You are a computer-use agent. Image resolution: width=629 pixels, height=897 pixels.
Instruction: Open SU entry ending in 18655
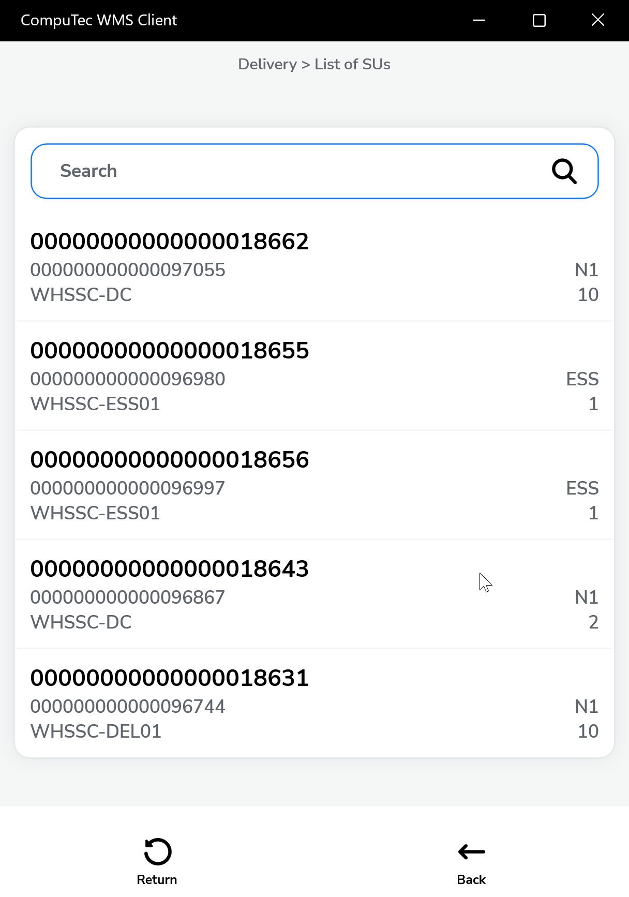tap(170, 351)
